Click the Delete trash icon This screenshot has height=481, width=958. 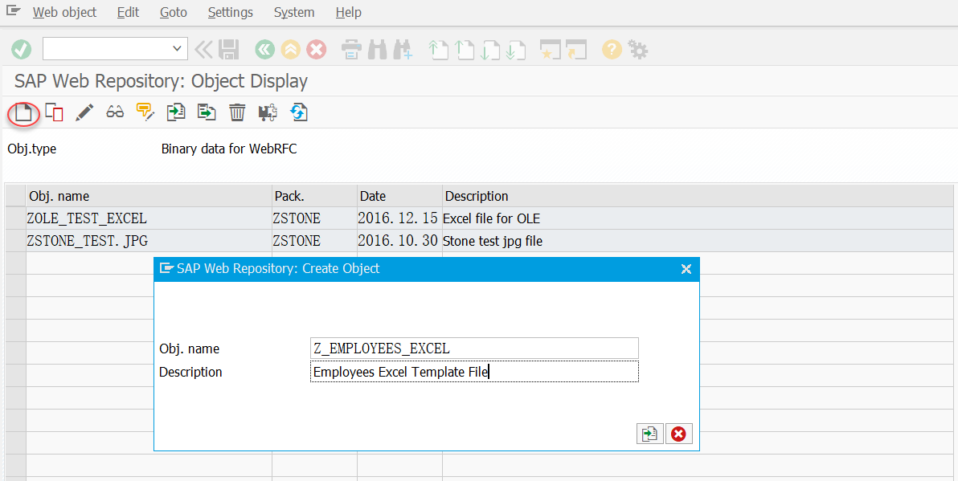[x=236, y=112]
